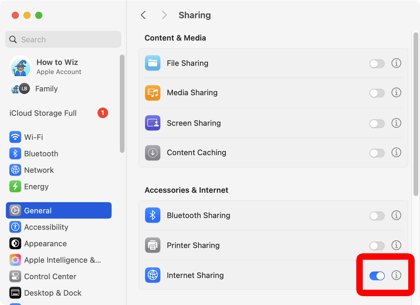This screenshot has height=305, width=420.
Task: Click the File Sharing folder icon
Action: tap(152, 63)
